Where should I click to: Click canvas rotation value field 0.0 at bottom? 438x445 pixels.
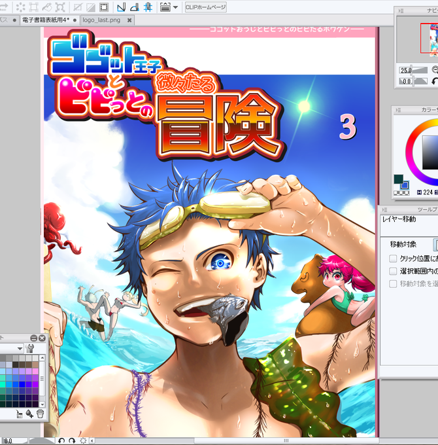click(x=8, y=440)
